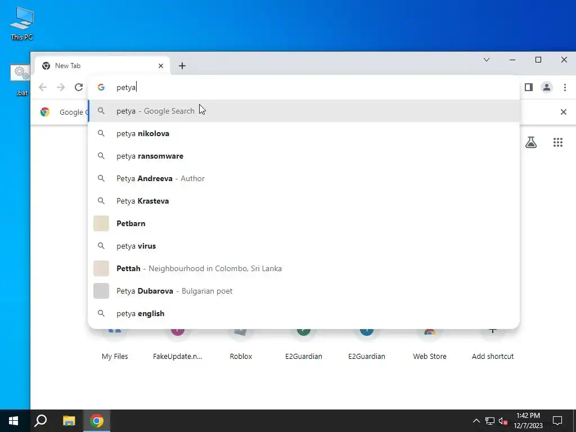Click the forward navigation arrow
This screenshot has height=432, width=576.
tap(61, 87)
